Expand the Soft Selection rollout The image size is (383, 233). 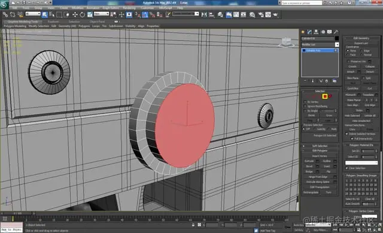(320, 146)
